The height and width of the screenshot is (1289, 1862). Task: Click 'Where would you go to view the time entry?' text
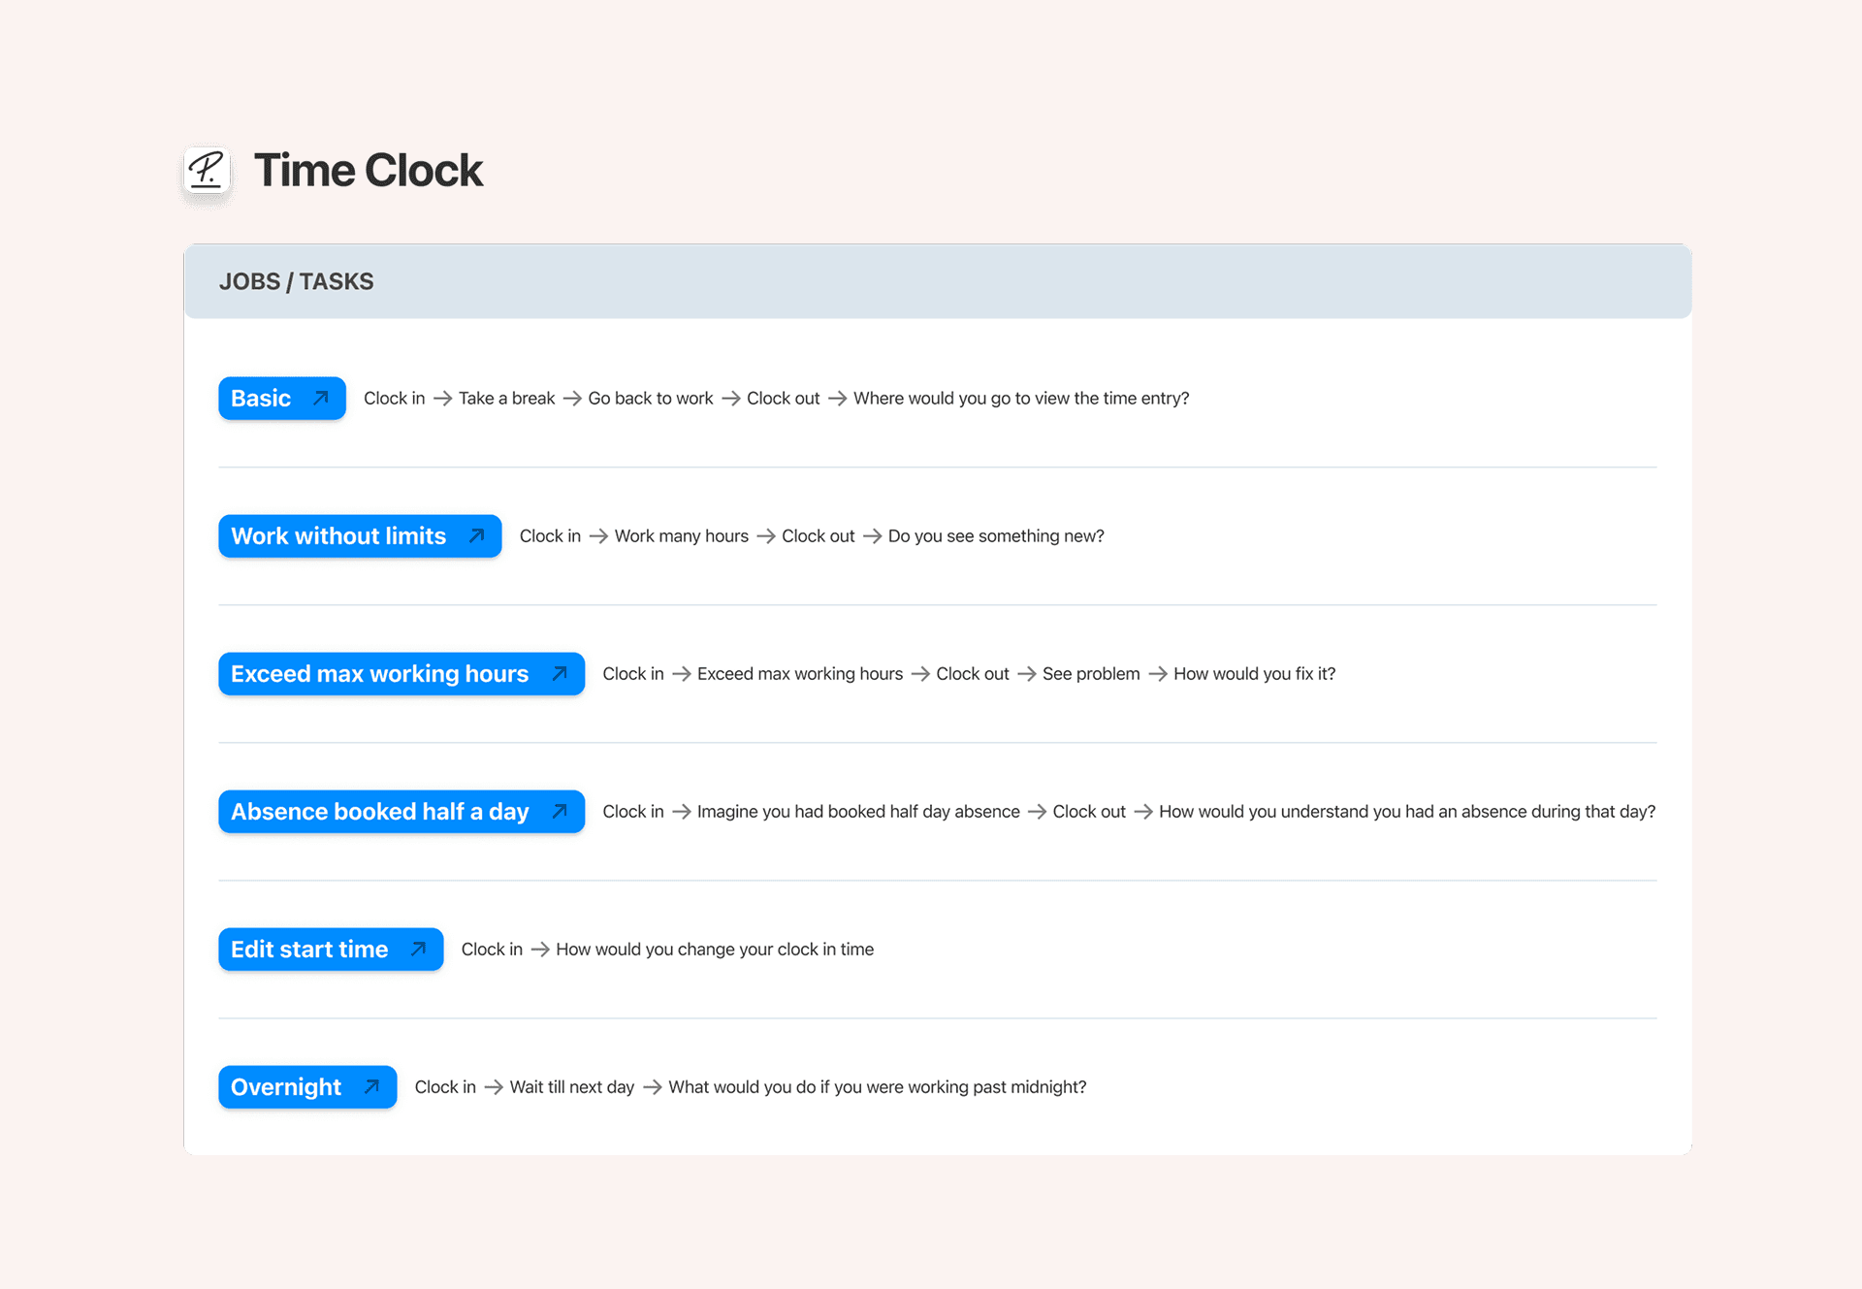tap(1020, 399)
